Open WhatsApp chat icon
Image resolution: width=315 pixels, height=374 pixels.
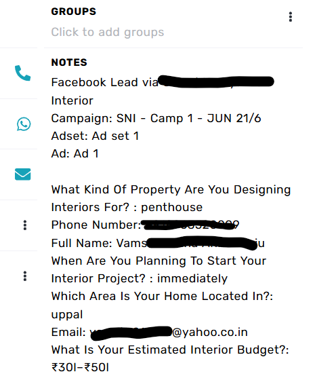tap(24, 124)
